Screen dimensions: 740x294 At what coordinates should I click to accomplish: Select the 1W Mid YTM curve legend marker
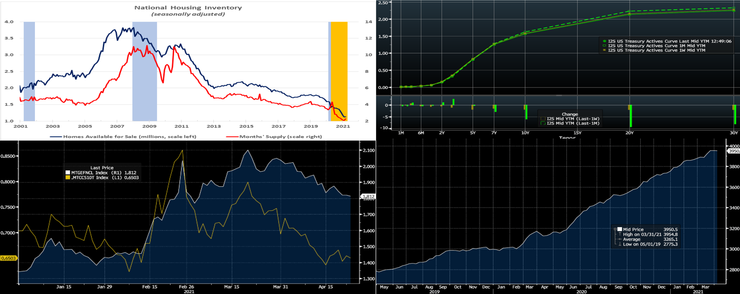pyautogui.click(x=604, y=50)
